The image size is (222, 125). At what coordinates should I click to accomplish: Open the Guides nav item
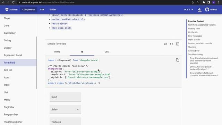point(53,9)
